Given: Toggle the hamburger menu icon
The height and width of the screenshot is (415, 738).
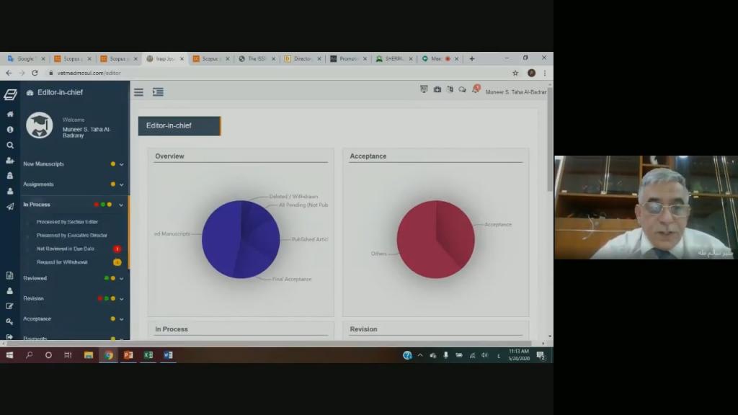Looking at the screenshot, I should click(x=138, y=92).
